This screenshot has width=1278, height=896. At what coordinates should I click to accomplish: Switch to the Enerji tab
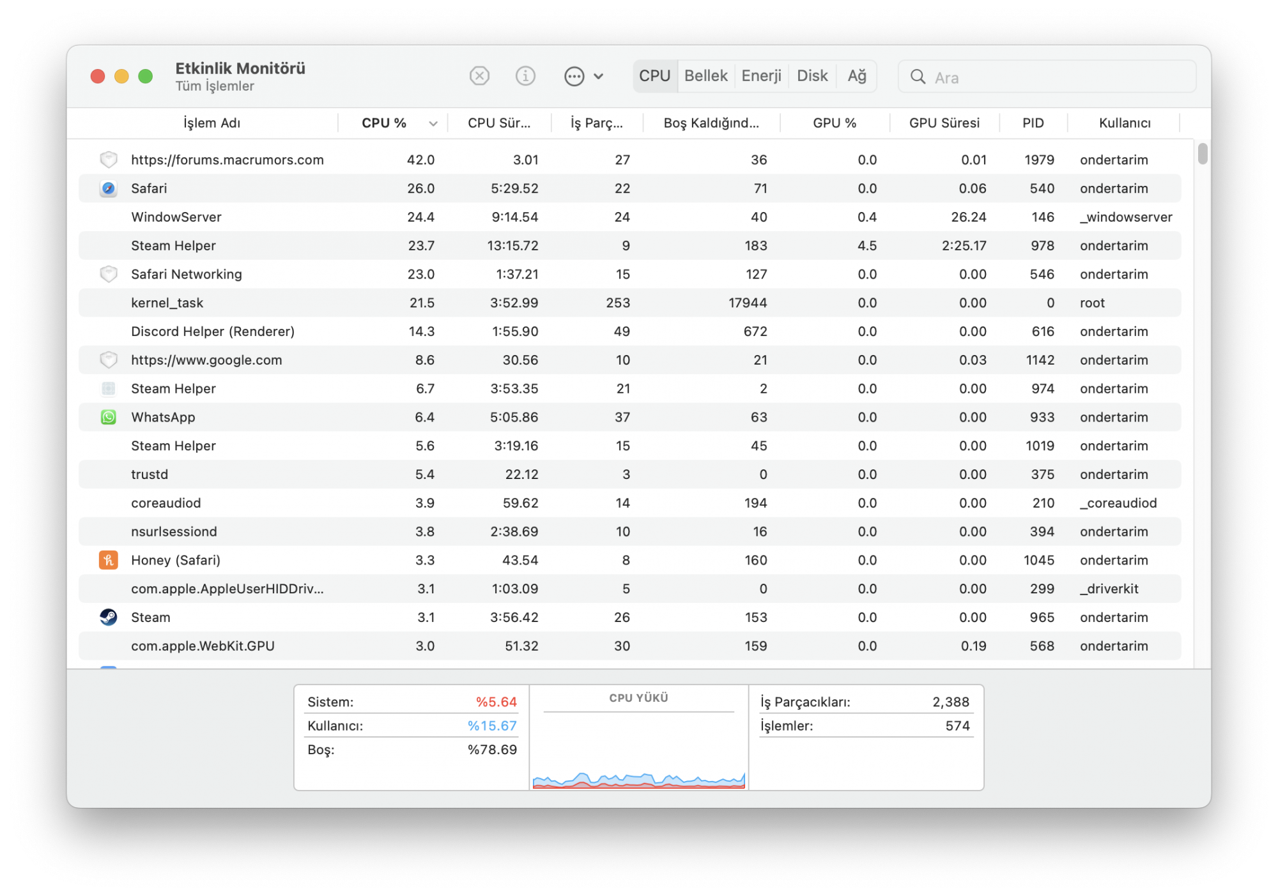761,76
